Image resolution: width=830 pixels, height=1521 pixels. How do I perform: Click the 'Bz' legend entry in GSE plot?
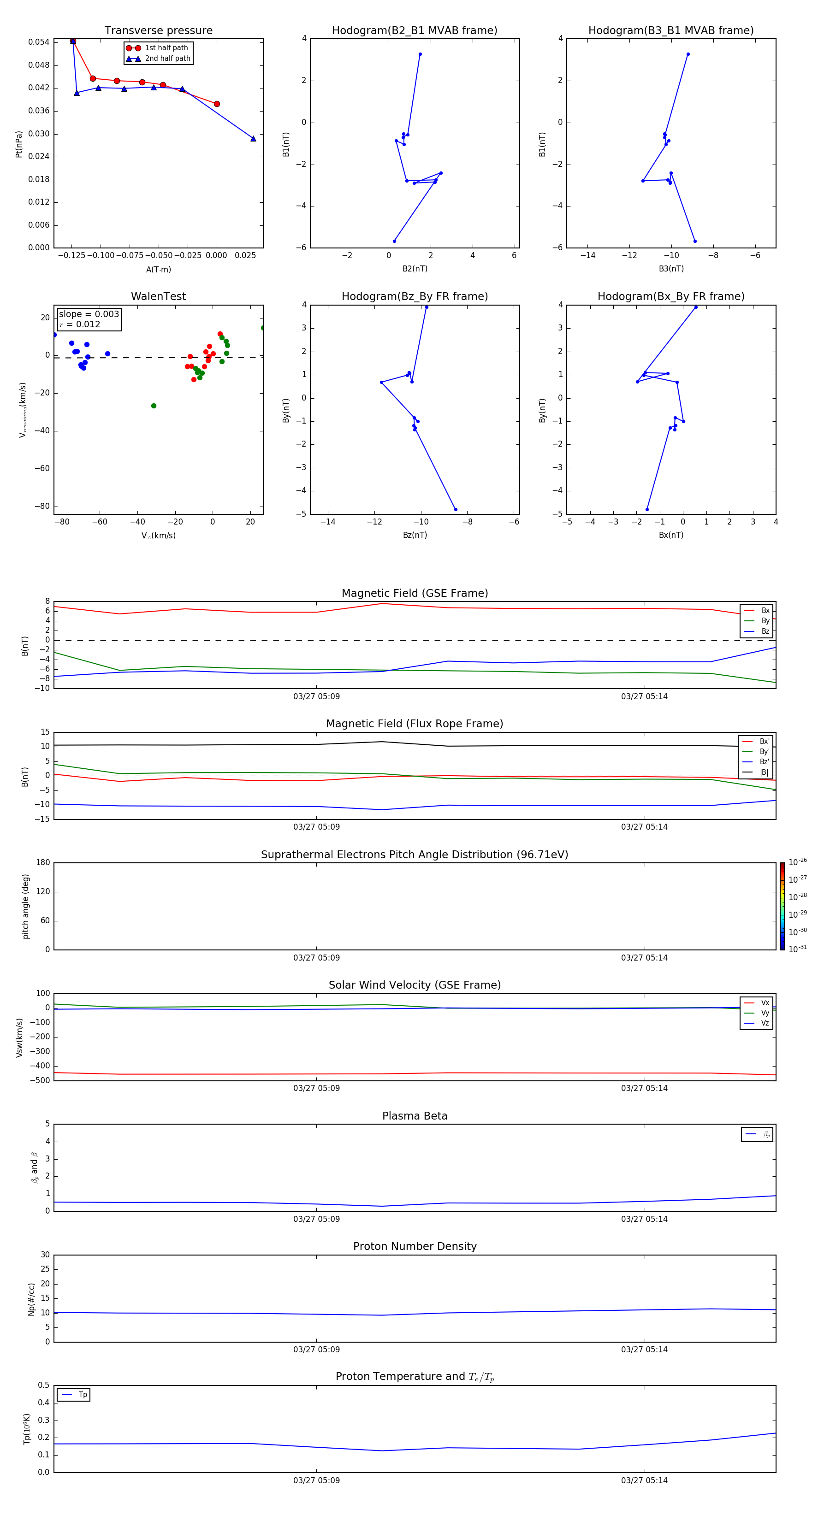point(757,631)
